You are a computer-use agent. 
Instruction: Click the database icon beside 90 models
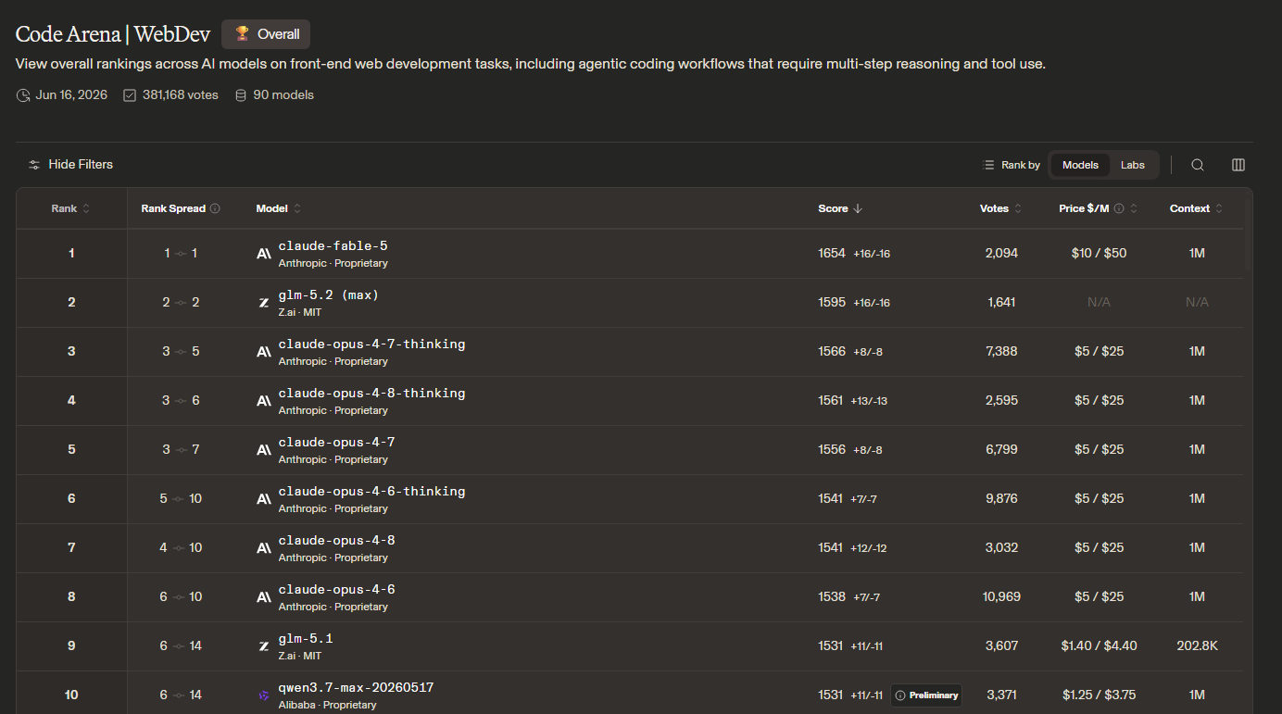241,95
